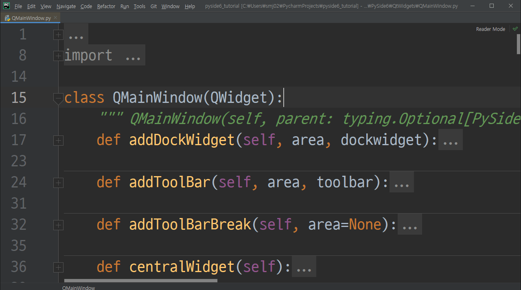
Task: Click the dockwidget parameter
Action: 381,140
